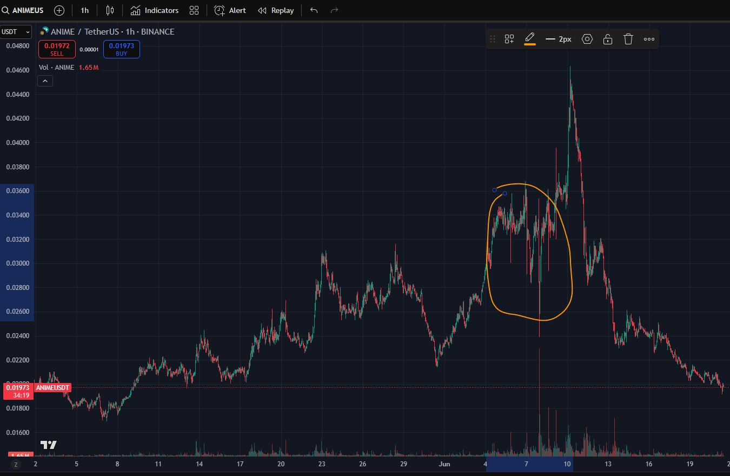730x476 pixels.
Task: Create a new Alert
Action: click(x=230, y=10)
